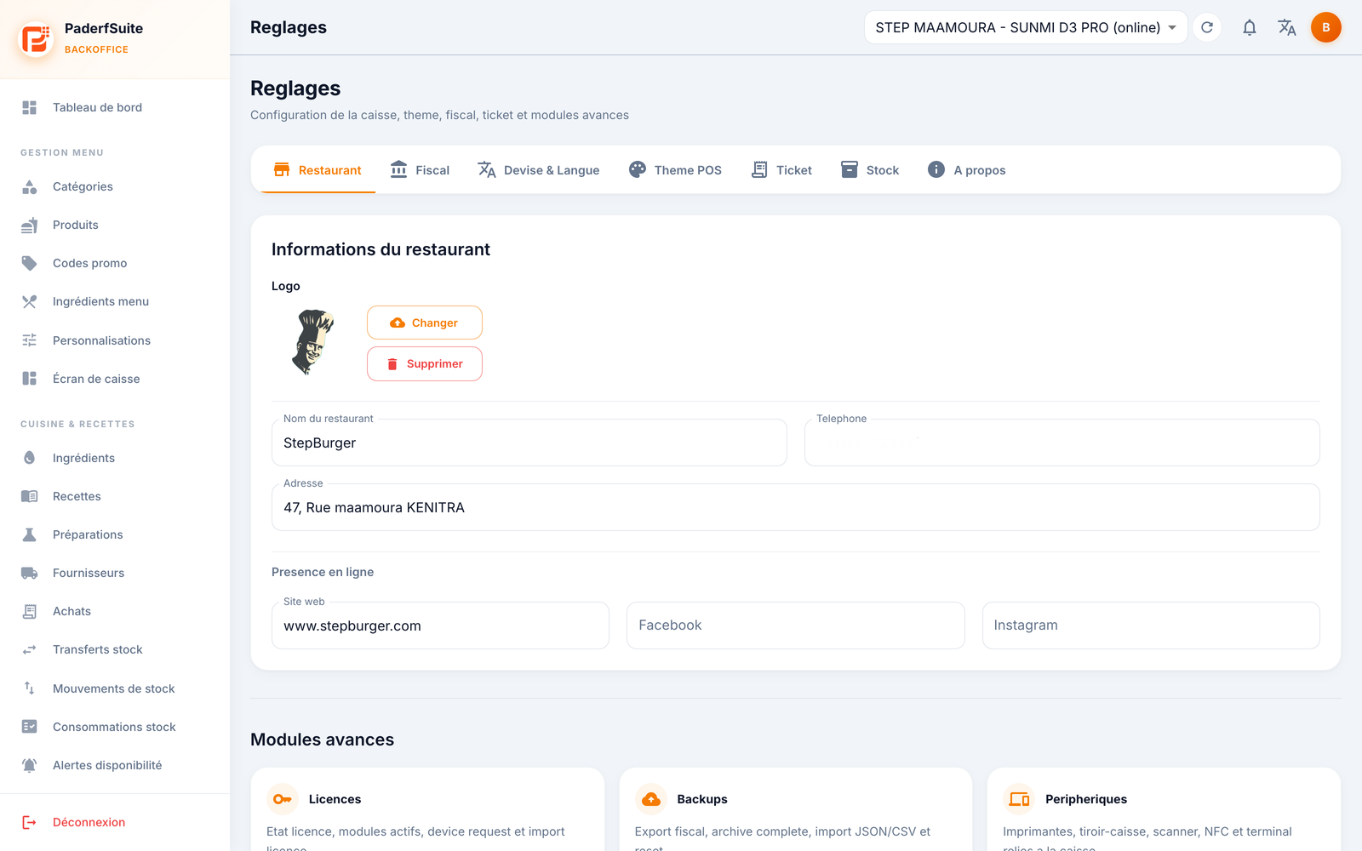Click the Produits sidebar icon
This screenshot has height=851, width=1362.
point(29,225)
